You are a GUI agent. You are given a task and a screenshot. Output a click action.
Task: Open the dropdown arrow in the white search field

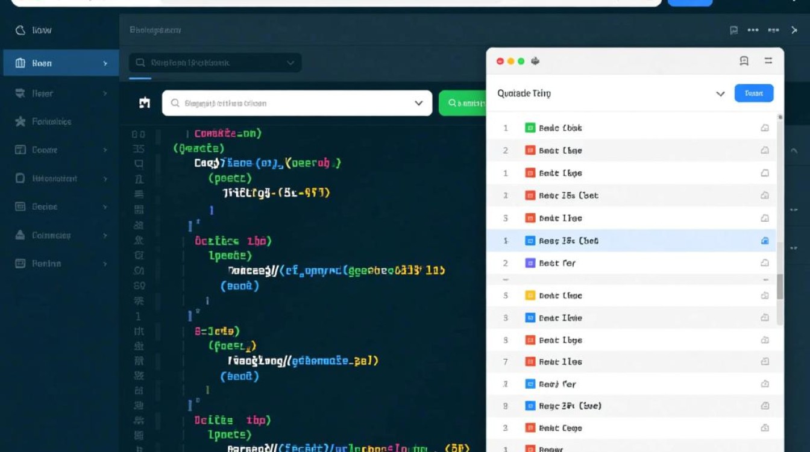pos(419,103)
